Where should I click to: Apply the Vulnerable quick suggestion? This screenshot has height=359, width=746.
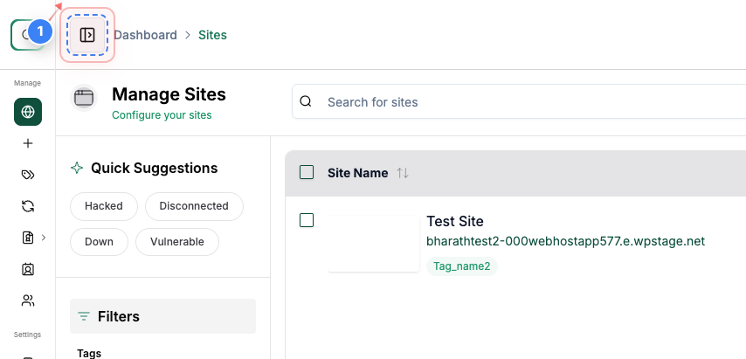click(x=177, y=242)
